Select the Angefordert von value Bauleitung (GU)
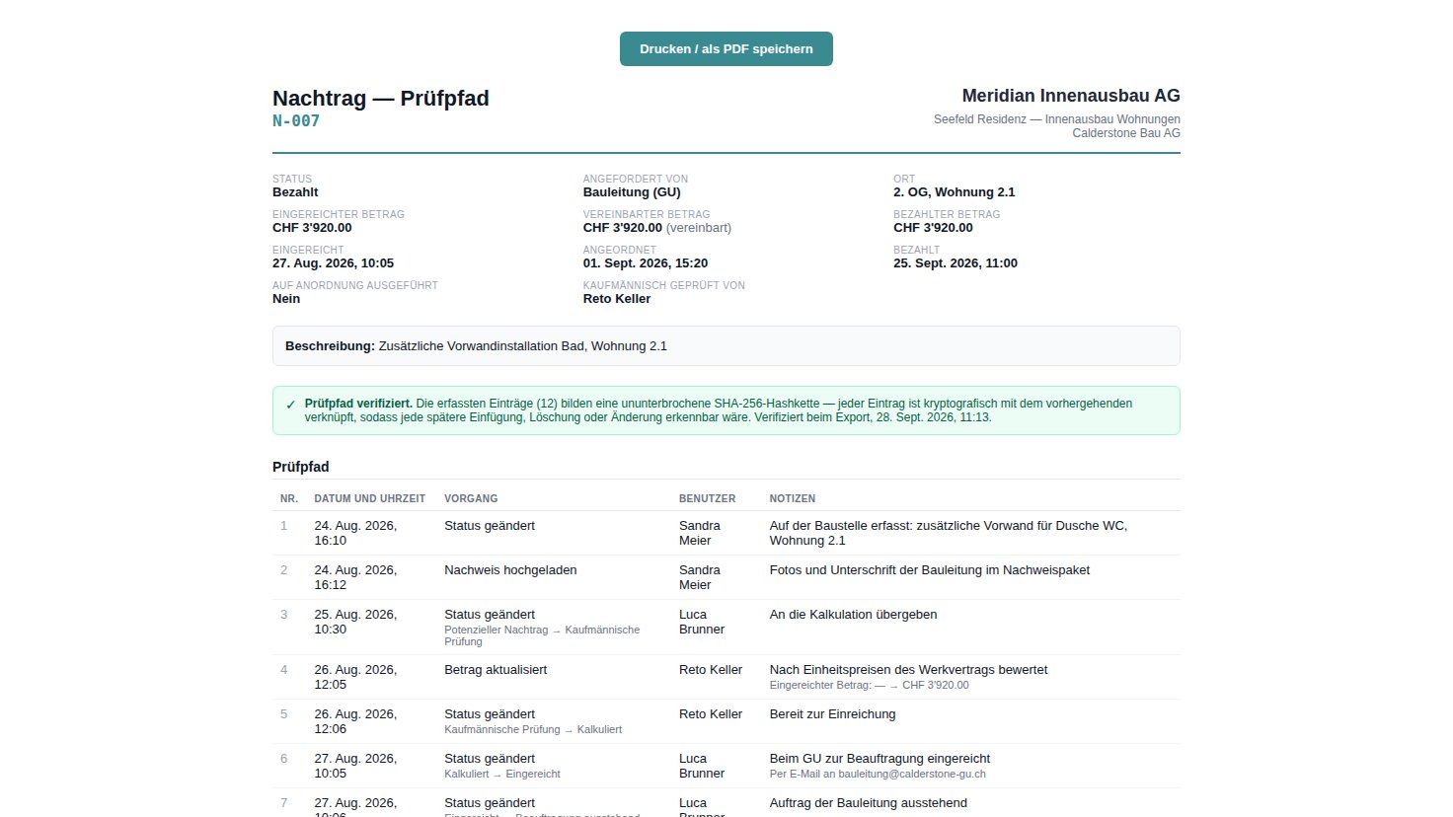Viewport: 1453px width, 817px height. click(632, 192)
